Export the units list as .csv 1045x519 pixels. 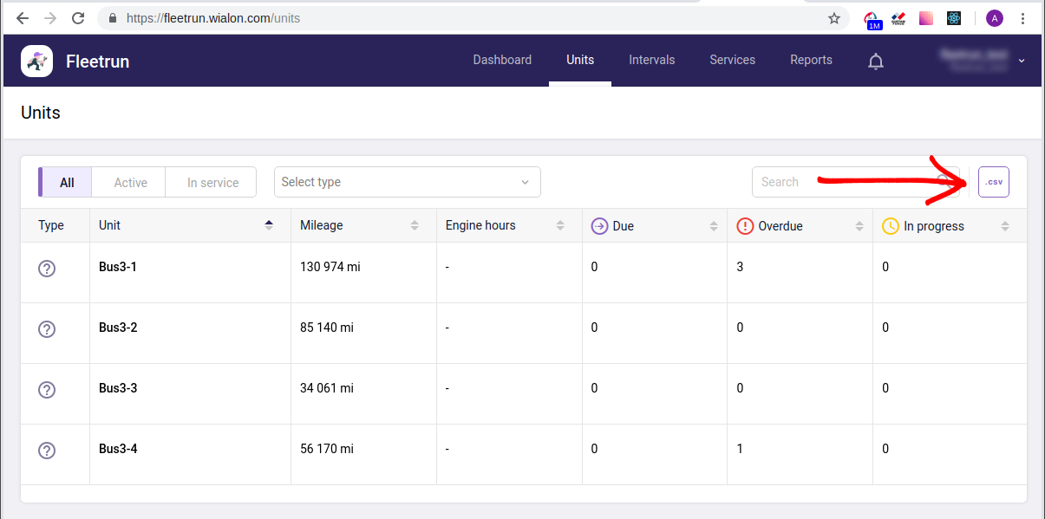coord(993,182)
